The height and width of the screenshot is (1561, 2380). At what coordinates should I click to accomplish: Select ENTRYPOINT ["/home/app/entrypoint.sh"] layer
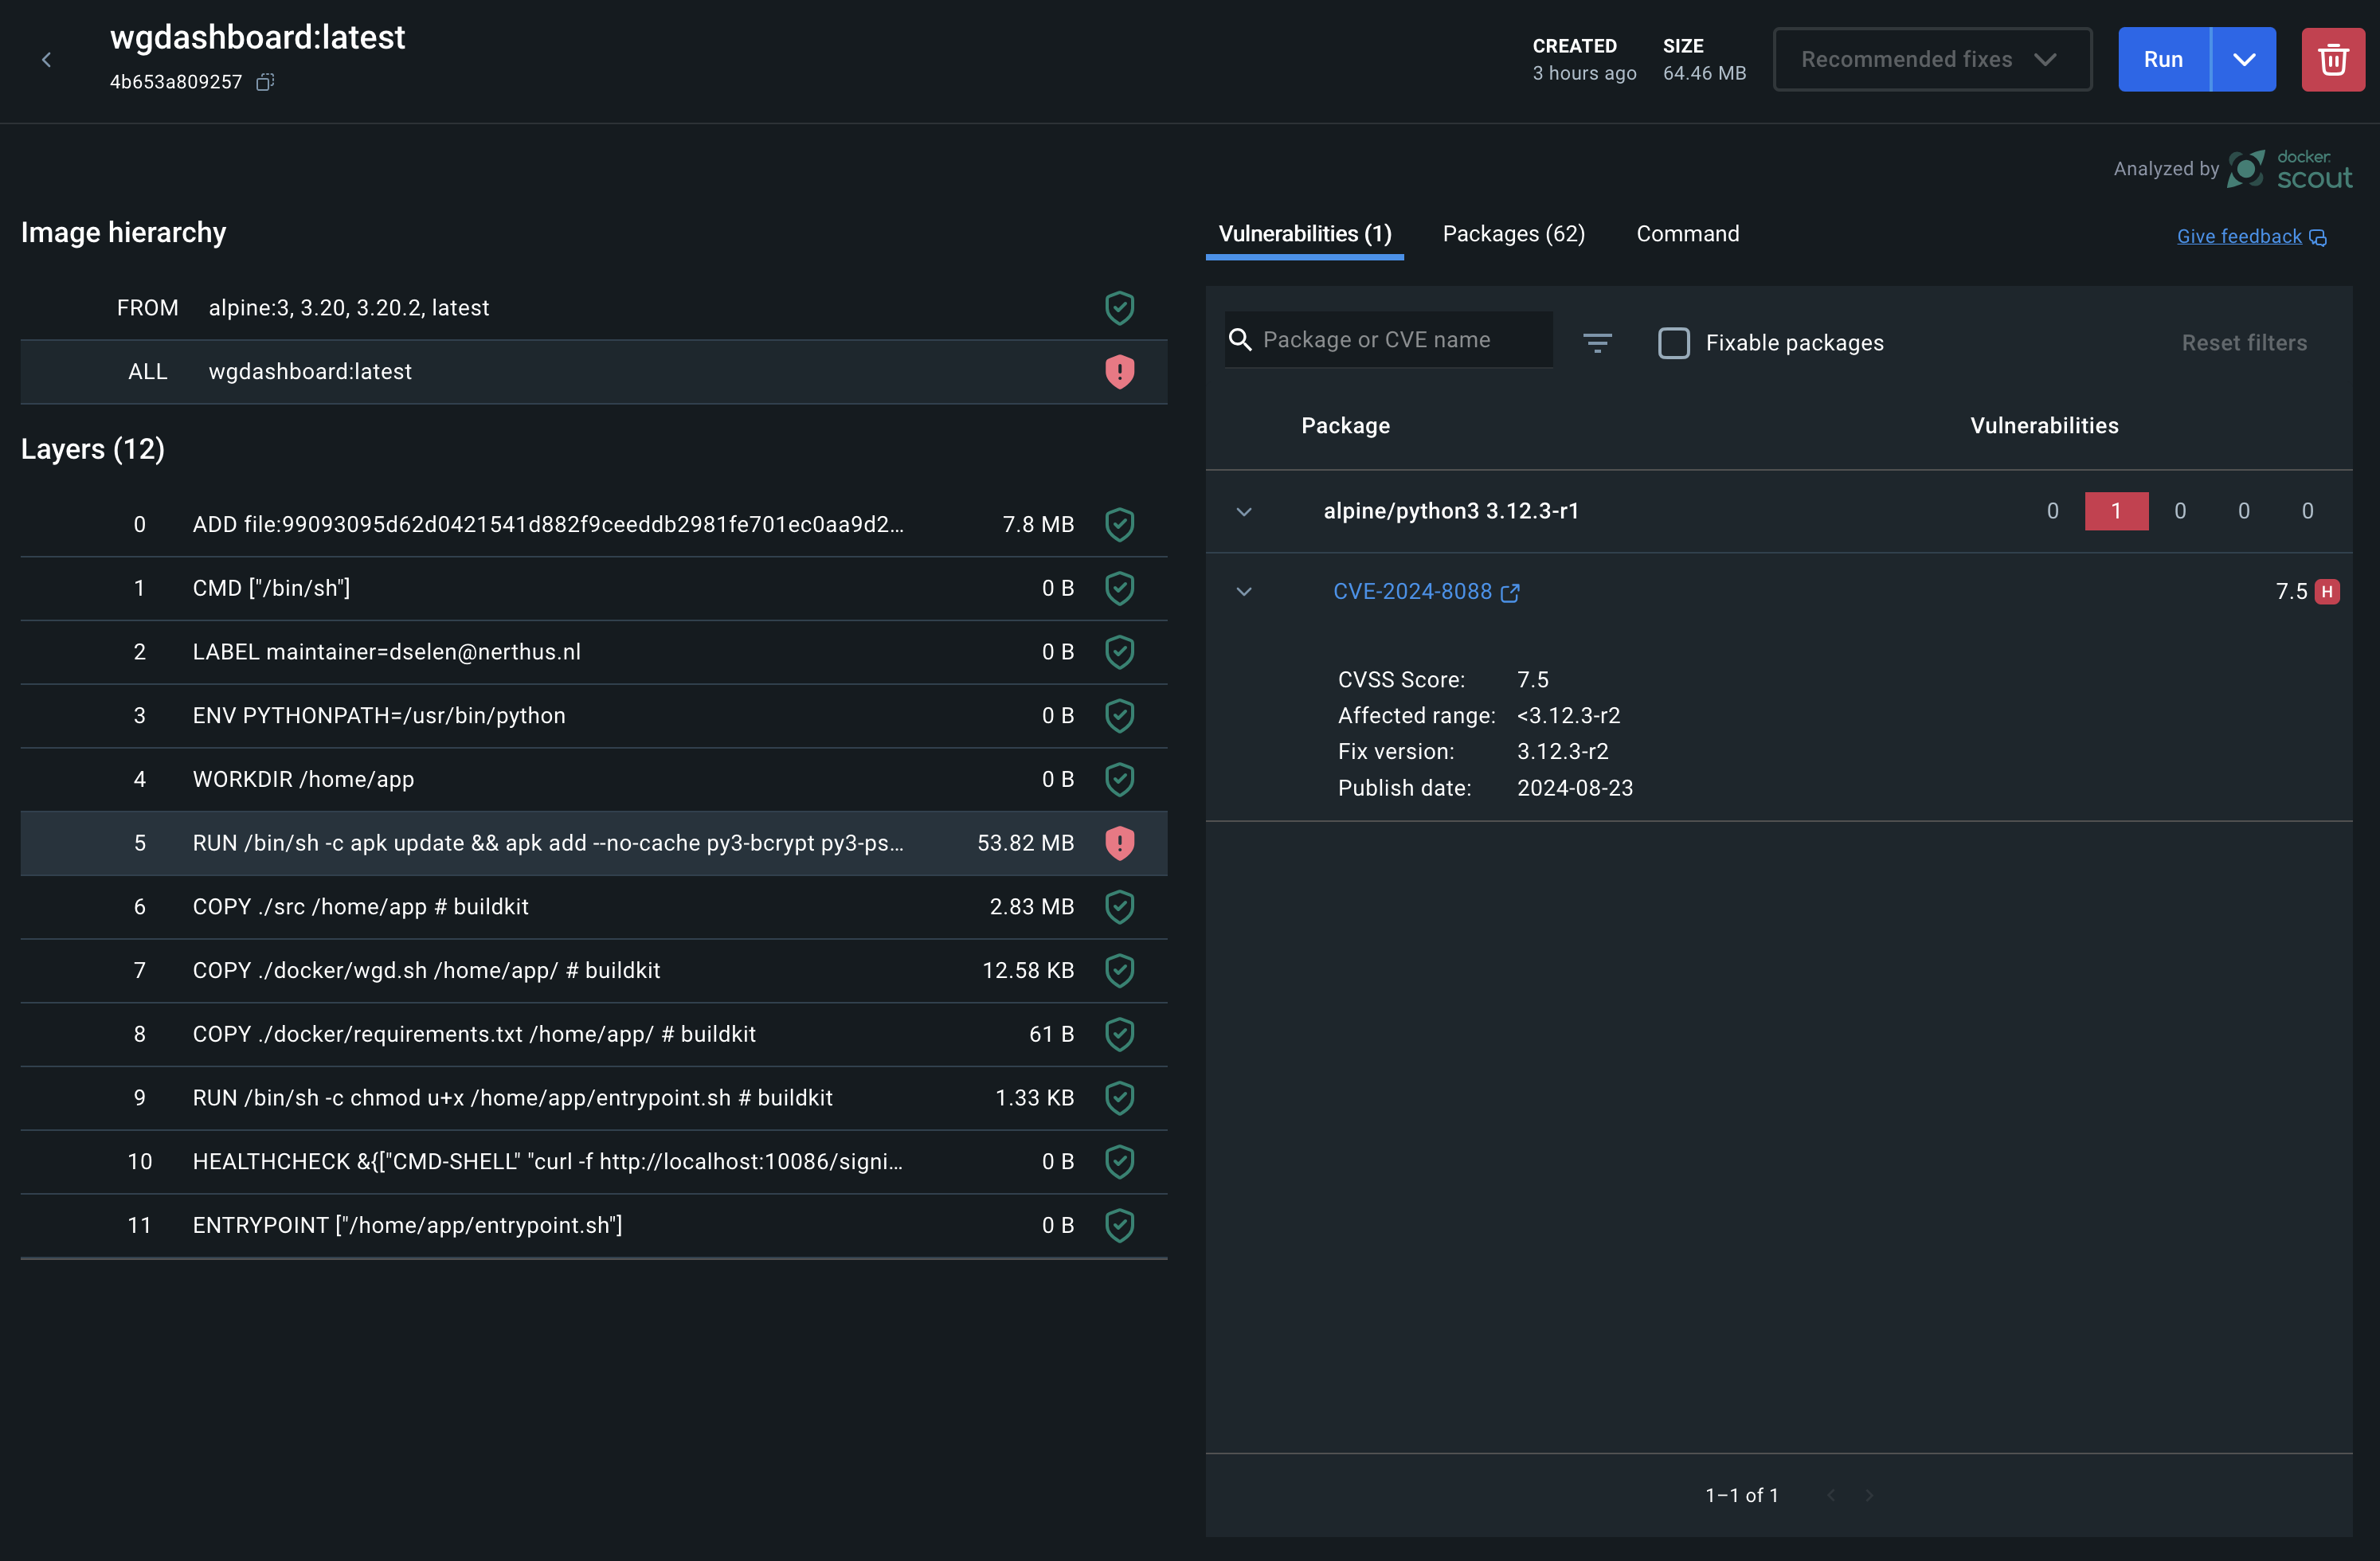594,1225
